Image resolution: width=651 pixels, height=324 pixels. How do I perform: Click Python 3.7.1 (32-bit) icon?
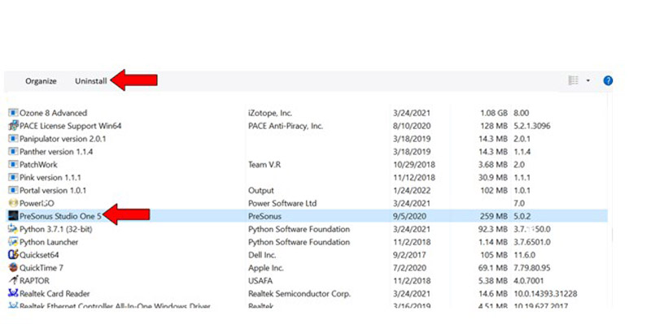pyautogui.click(x=13, y=229)
